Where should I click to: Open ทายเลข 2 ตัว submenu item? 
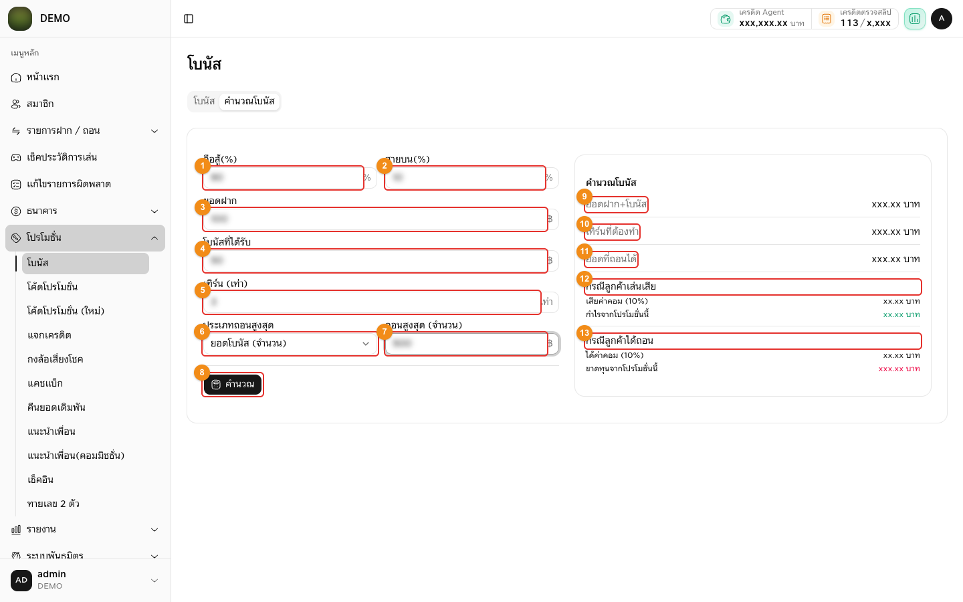pyautogui.click(x=86, y=504)
